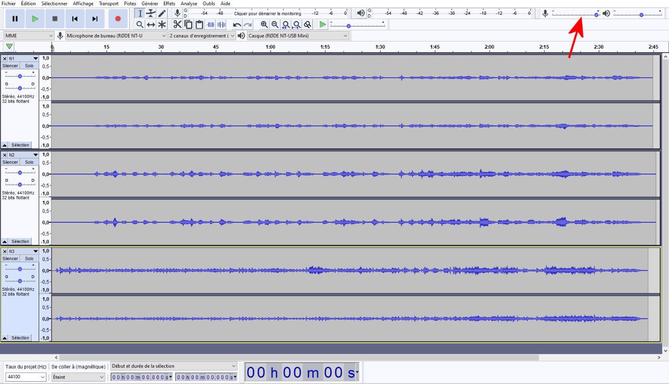Open the Fichier menu
Image resolution: width=669 pixels, height=384 pixels.
coord(9,3)
